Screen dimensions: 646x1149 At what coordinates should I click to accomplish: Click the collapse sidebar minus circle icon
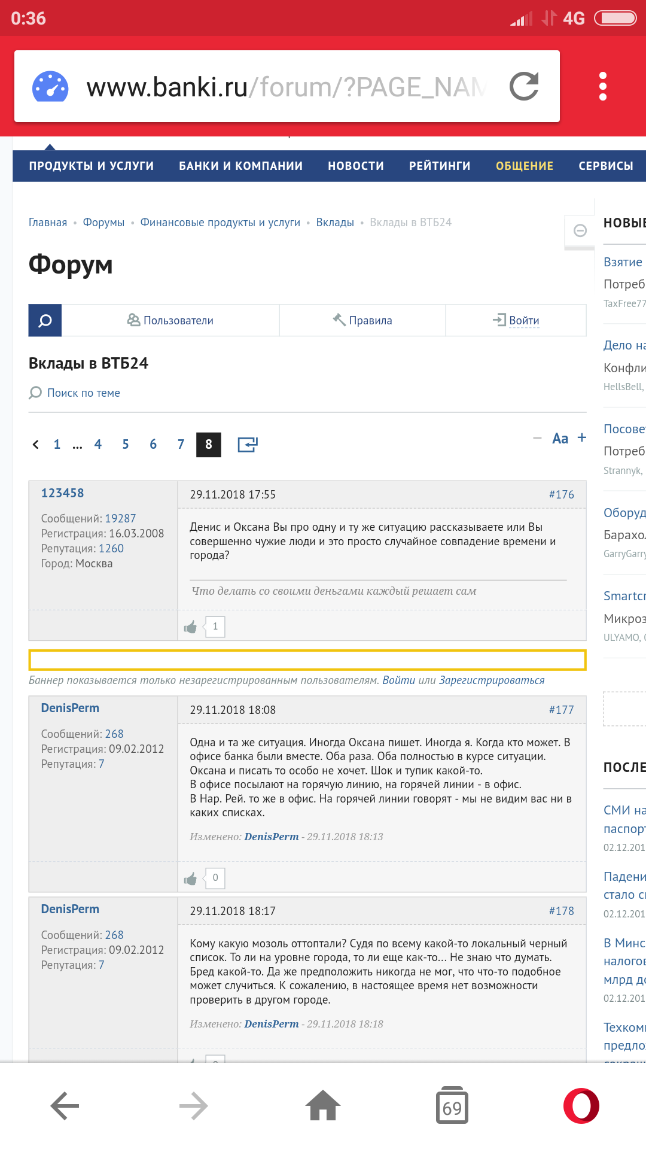[580, 230]
